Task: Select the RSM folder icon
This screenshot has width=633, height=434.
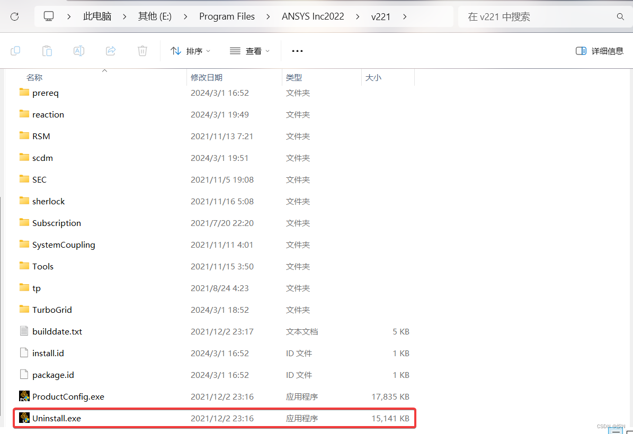Action: click(24, 135)
